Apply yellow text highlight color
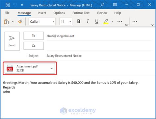156x119 pixels. click(106, 21)
